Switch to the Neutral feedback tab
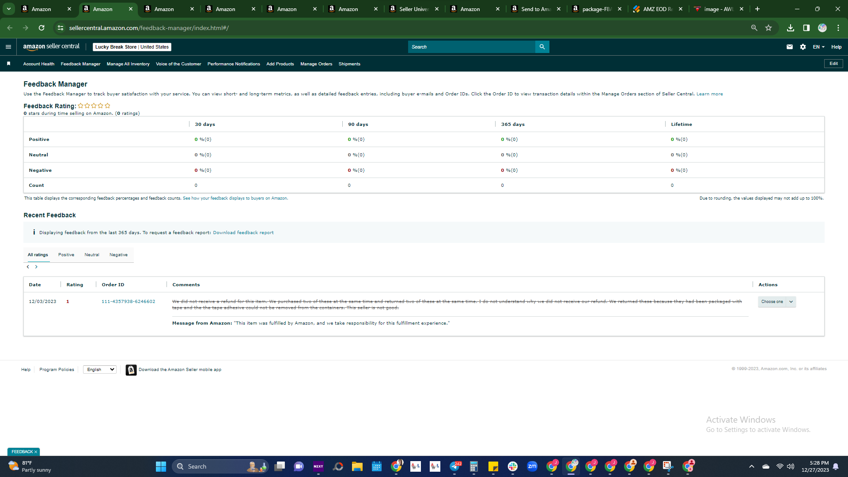Image resolution: width=848 pixels, height=477 pixels. 92,255
